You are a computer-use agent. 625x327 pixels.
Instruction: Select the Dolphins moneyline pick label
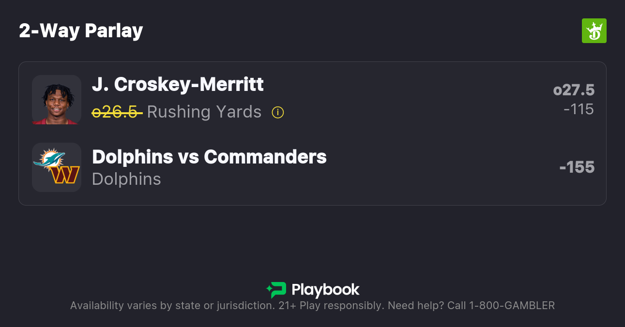click(x=126, y=179)
